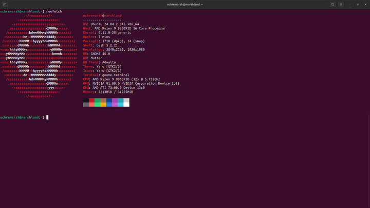This screenshot has width=370, height=208.
Task: Click the Ubuntu ASCII logo art
Action: click(39, 56)
